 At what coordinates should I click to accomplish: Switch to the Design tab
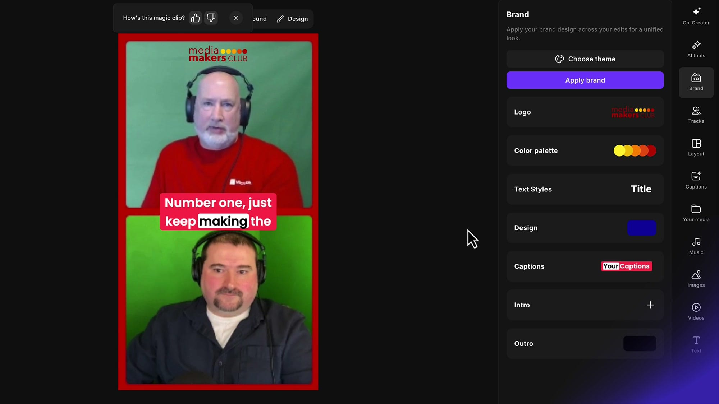[292, 19]
